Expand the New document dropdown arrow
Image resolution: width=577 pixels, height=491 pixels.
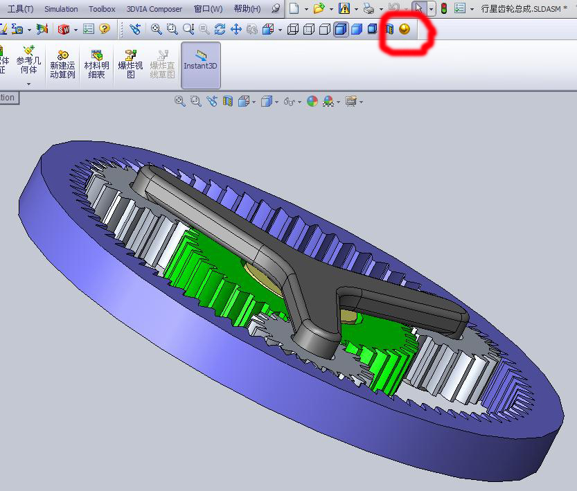tap(305, 9)
